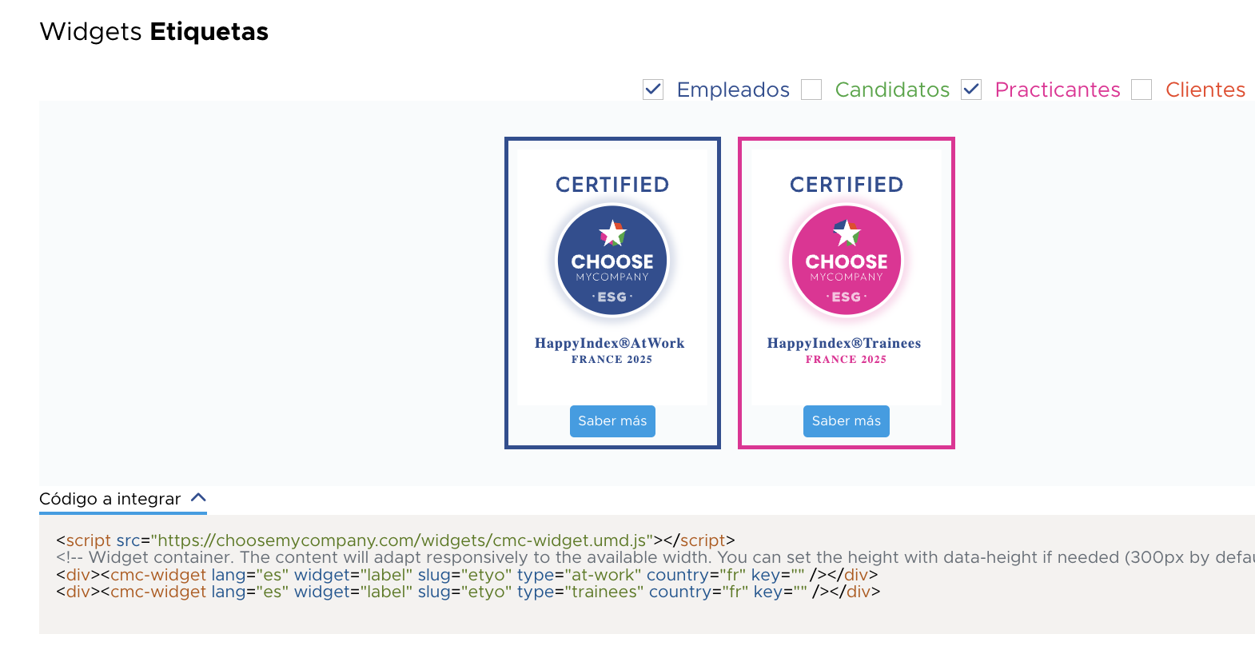Click the pink ChooseMyCompany ESG badge logo
The image size is (1255, 646).
(846, 261)
